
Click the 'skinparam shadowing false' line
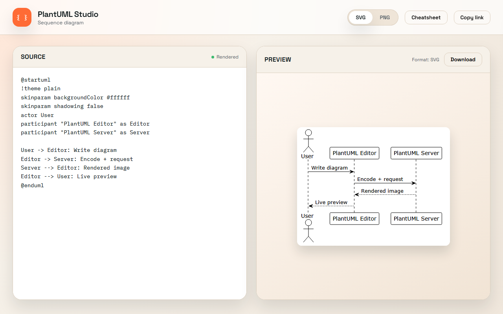[x=62, y=106]
